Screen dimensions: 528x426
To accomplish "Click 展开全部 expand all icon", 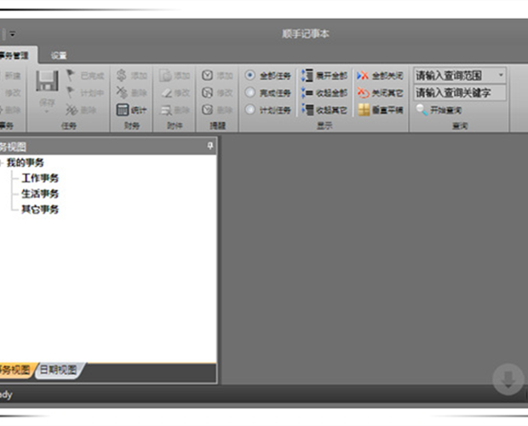I will (x=307, y=75).
